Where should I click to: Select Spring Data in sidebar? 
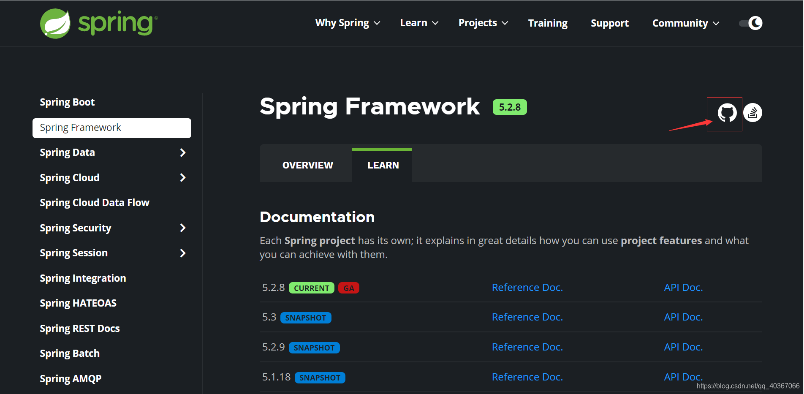67,152
